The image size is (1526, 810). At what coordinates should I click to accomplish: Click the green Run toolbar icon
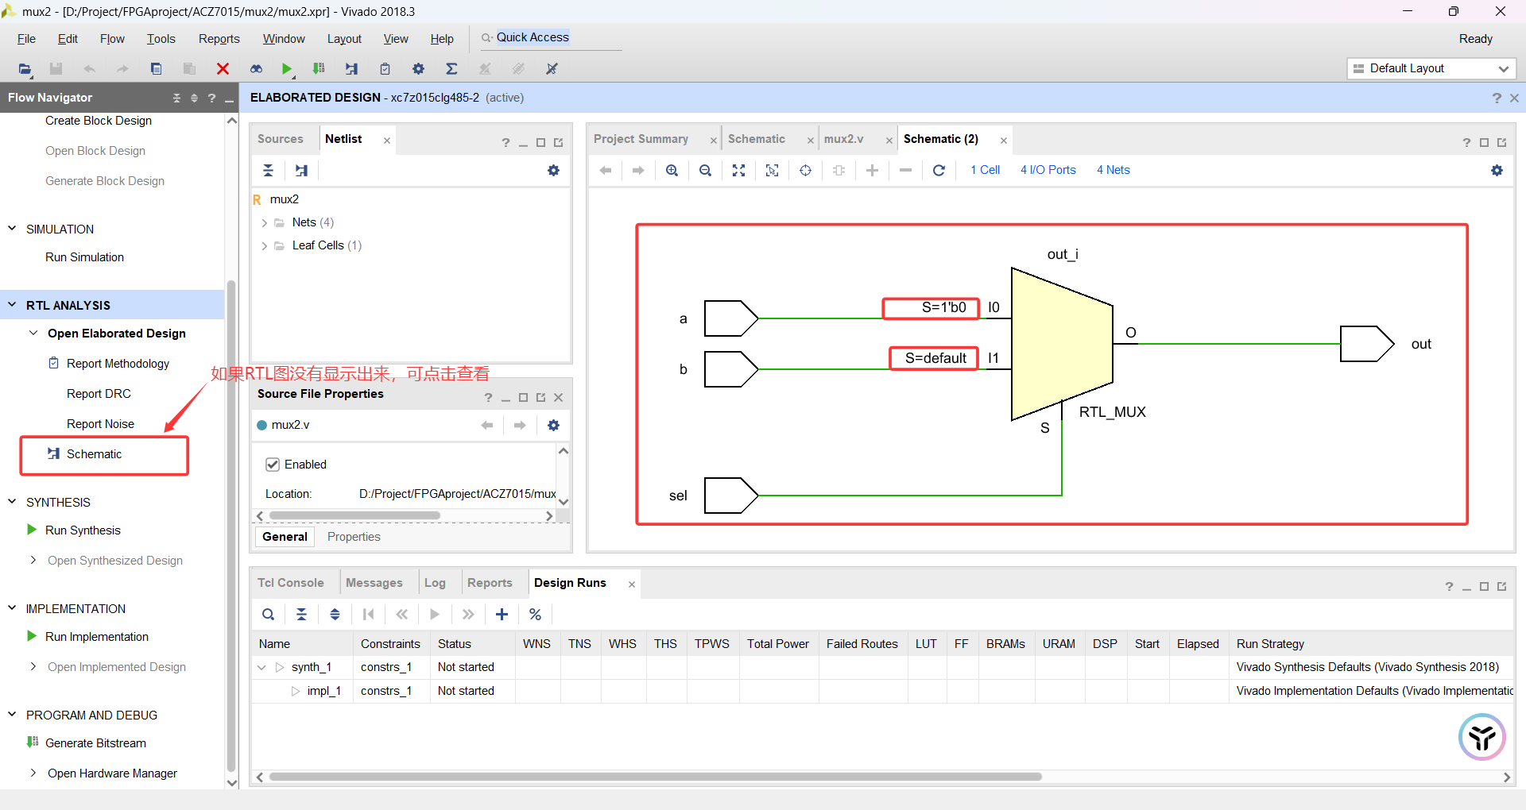287,69
